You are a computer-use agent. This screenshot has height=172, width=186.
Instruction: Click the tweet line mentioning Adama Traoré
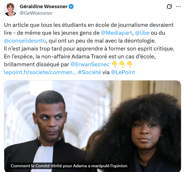[80, 57]
